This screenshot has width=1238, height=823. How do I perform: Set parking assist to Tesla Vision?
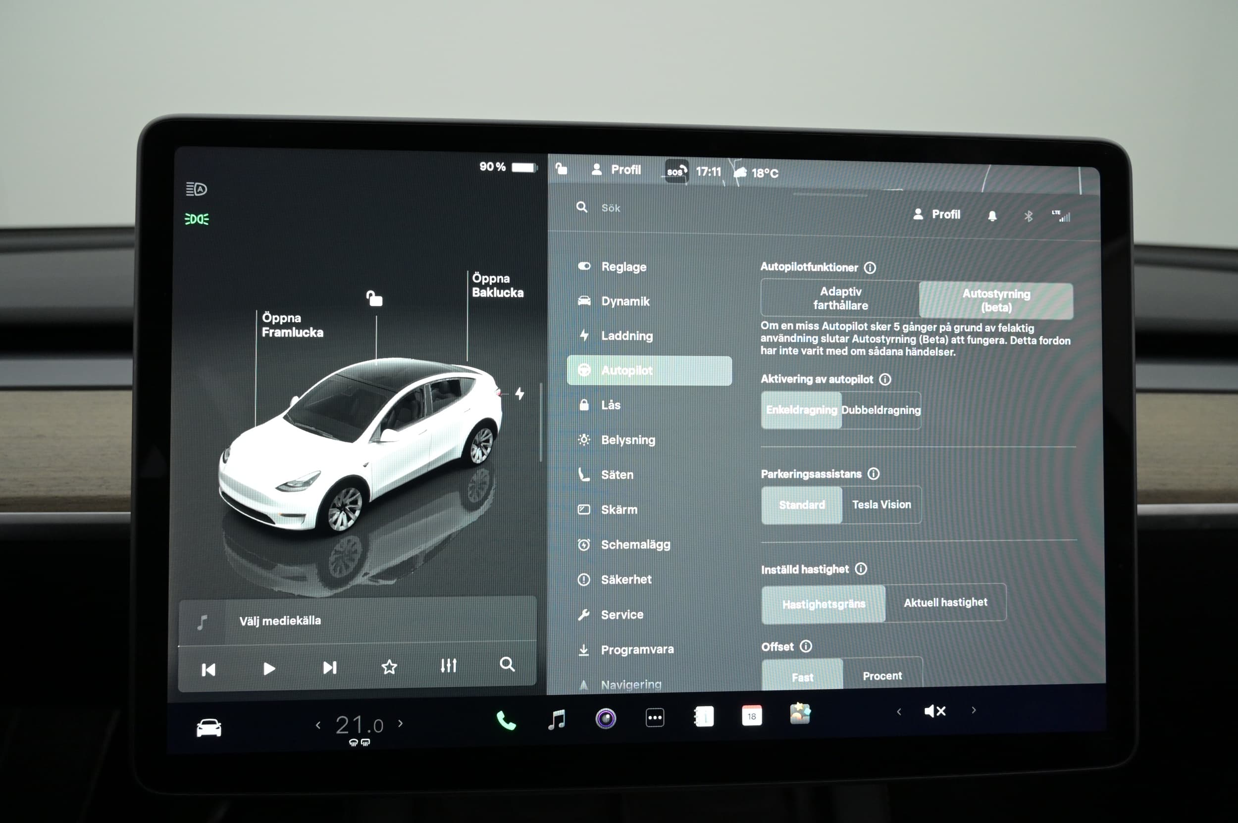tap(881, 504)
